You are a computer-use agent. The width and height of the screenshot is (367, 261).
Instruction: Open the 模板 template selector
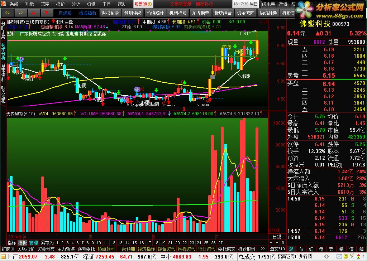click(x=23, y=243)
